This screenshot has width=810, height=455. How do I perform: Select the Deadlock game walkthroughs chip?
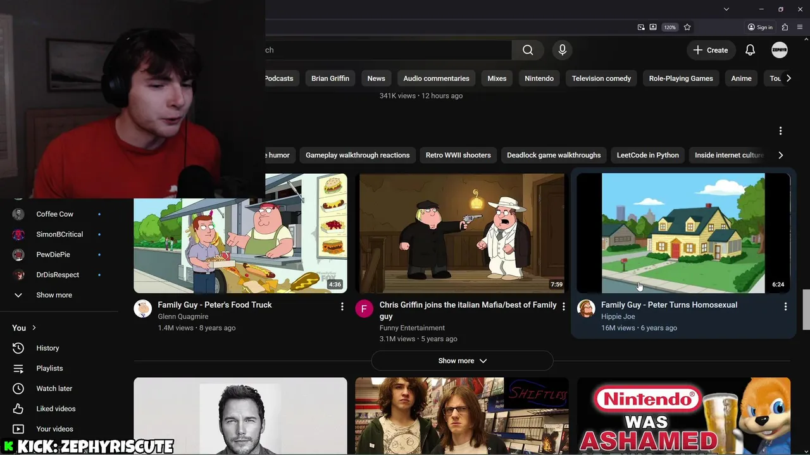[554, 155]
